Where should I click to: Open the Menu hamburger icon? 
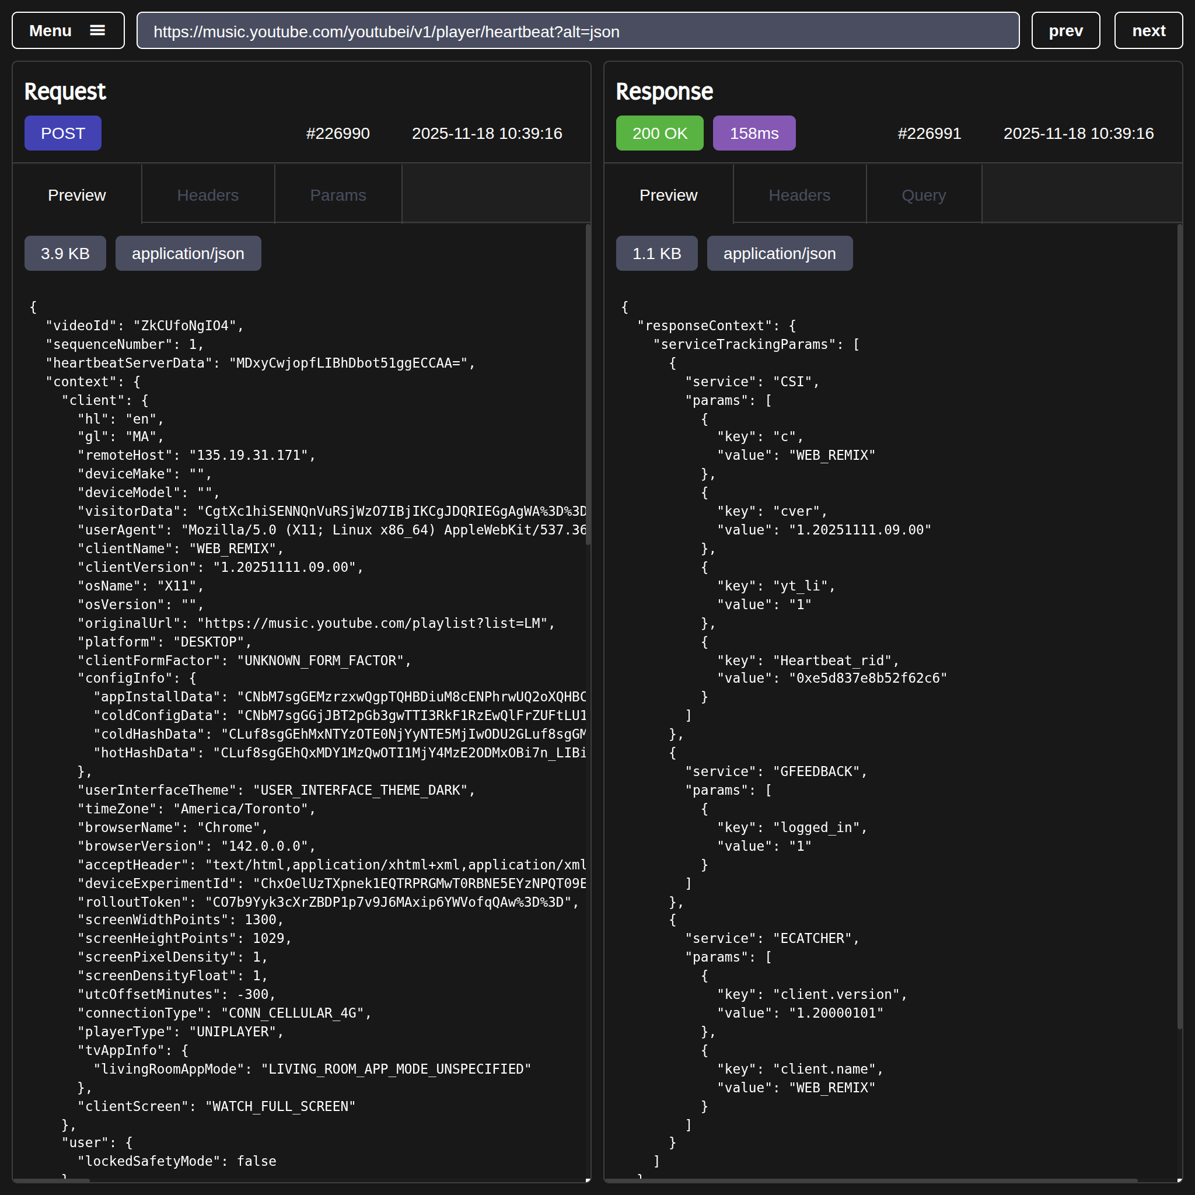point(97,30)
